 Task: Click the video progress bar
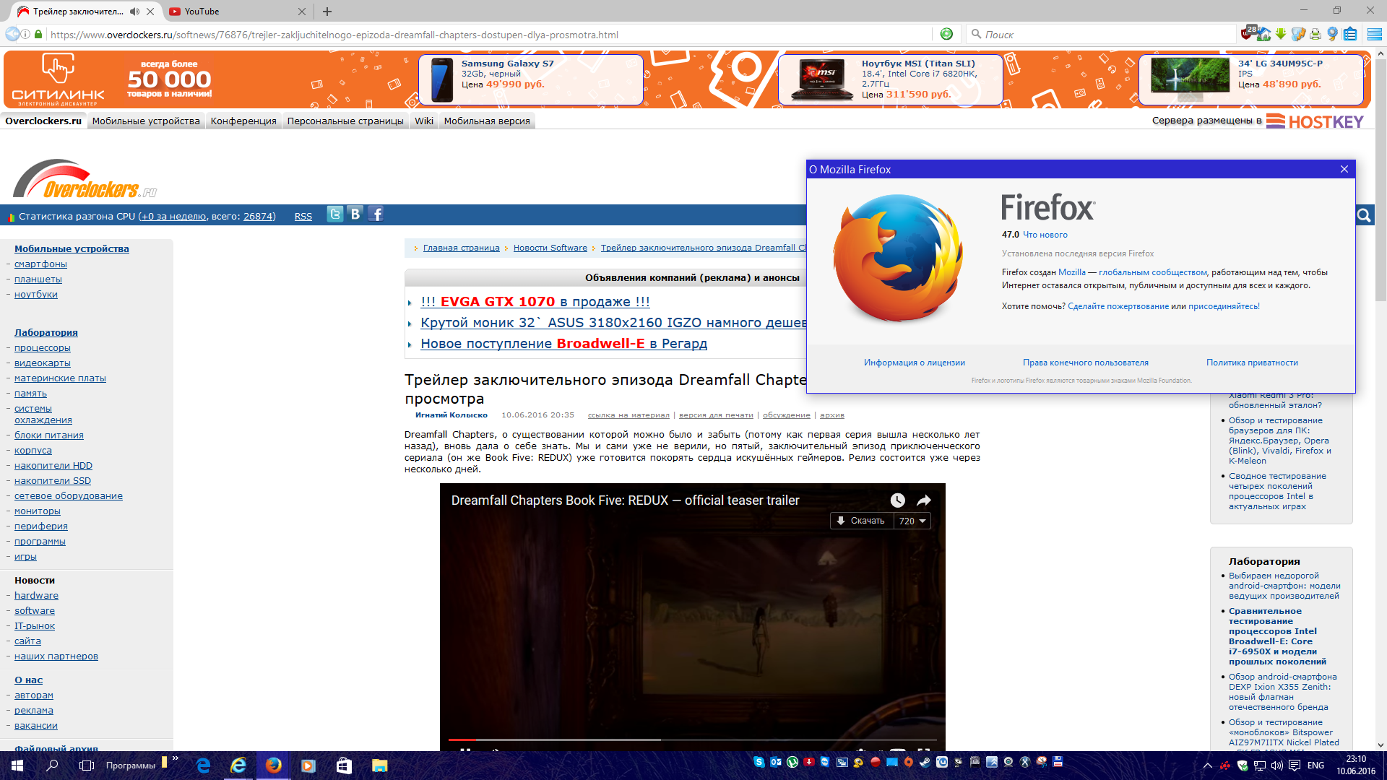(692, 740)
